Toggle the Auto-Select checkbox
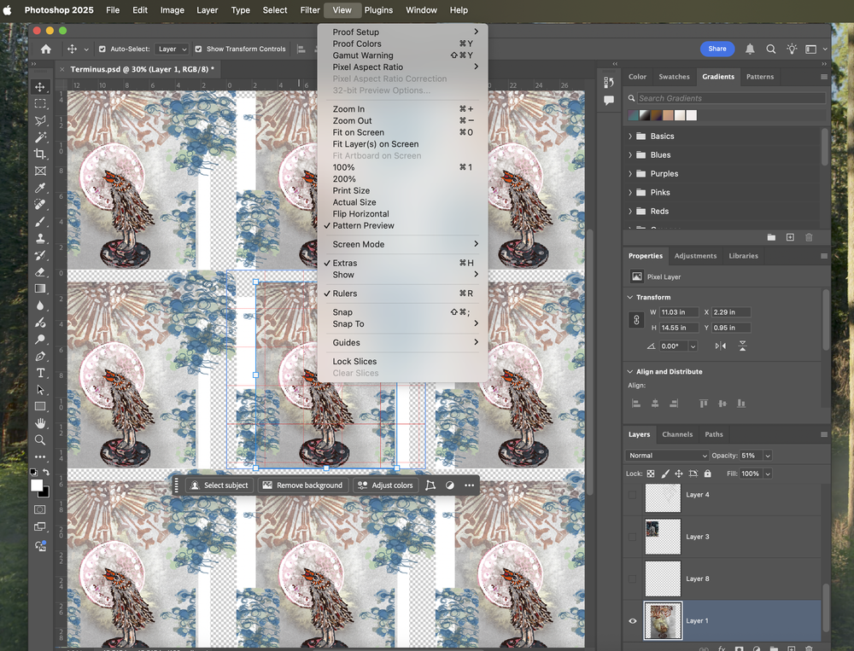The image size is (854, 651). [102, 49]
